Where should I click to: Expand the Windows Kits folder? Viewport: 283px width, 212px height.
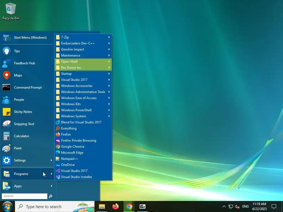[83, 104]
